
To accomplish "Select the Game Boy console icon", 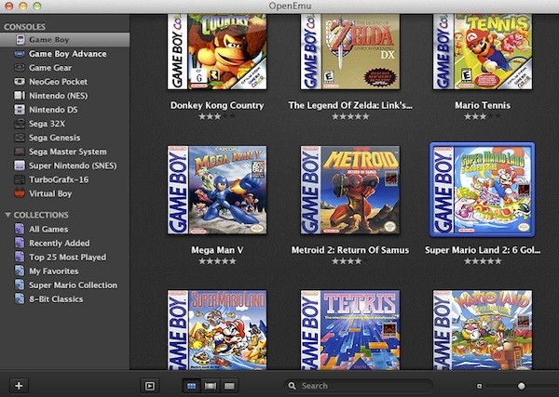I will coord(20,40).
